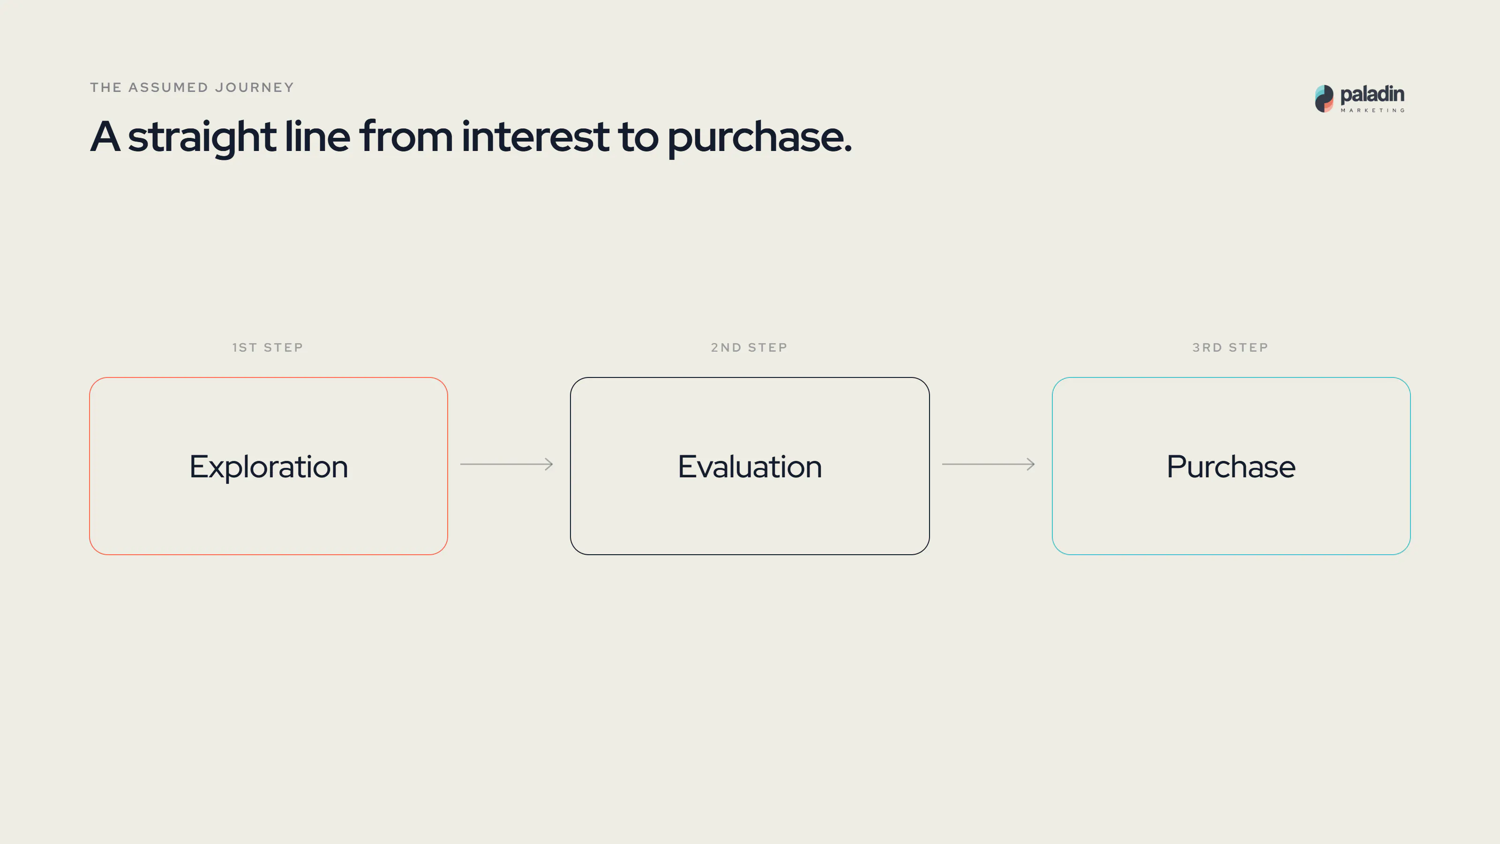Image resolution: width=1500 pixels, height=844 pixels.
Task: Click the "2ND STEP" label
Action: (x=750, y=348)
